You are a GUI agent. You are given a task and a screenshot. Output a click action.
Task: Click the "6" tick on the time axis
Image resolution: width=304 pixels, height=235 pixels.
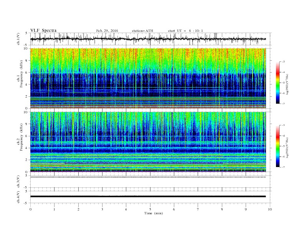click(x=174, y=209)
